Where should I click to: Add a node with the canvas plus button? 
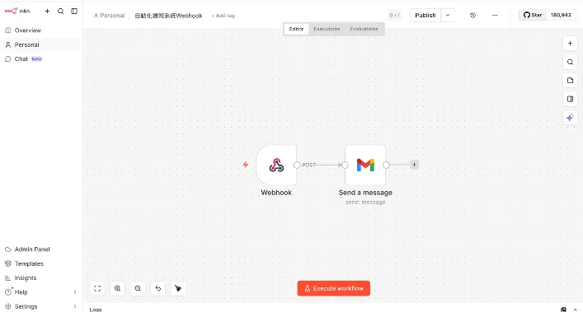tap(570, 44)
